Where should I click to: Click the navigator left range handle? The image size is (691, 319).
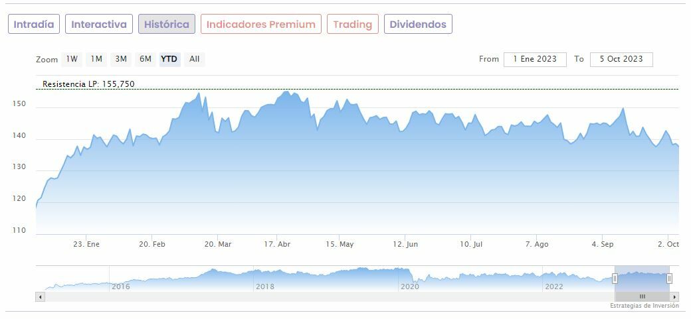615,279
